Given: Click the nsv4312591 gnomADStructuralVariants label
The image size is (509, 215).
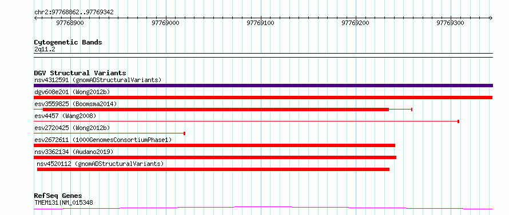Looking at the screenshot, I should click(98, 80).
